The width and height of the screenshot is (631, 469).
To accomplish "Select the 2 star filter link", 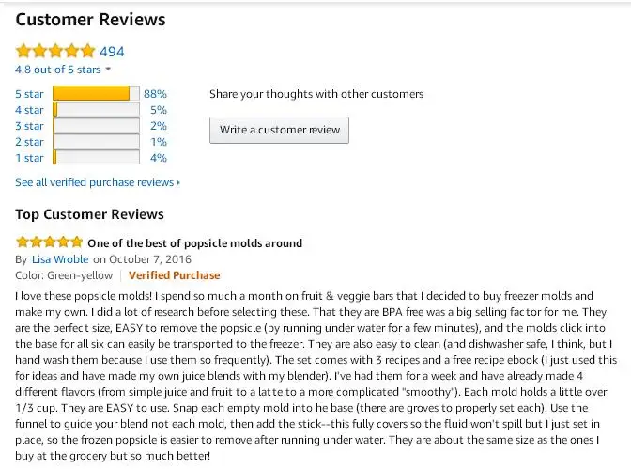I will [29, 142].
